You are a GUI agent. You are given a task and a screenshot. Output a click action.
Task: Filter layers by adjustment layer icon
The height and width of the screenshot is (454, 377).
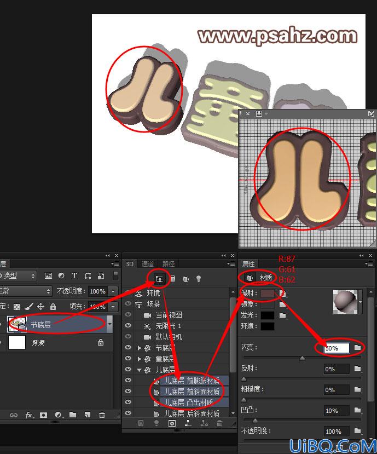(x=61, y=275)
